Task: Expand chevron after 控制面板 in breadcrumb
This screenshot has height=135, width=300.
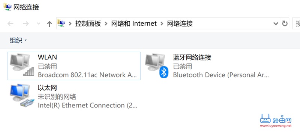Action: 106,23
